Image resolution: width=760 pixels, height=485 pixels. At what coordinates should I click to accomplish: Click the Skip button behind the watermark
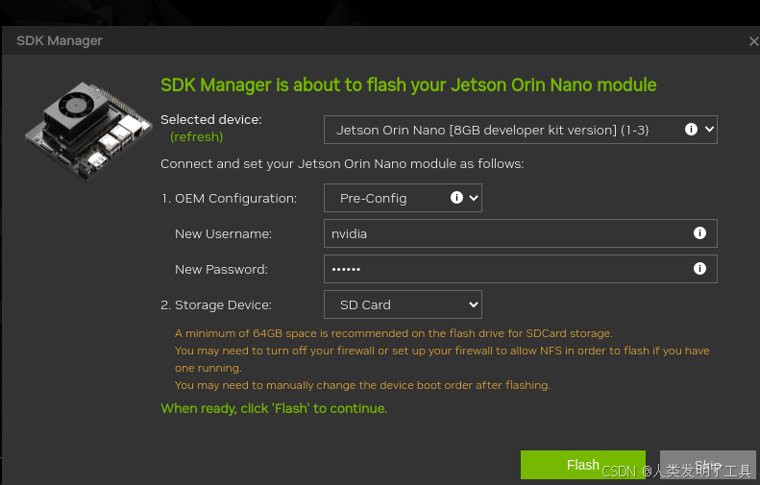[x=708, y=465]
